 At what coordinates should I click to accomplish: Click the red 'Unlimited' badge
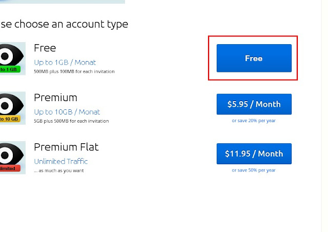(x=10, y=168)
